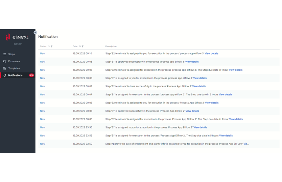Collapse the sidebar with the arrow button
The height and width of the screenshot is (182, 282).
point(36,33)
